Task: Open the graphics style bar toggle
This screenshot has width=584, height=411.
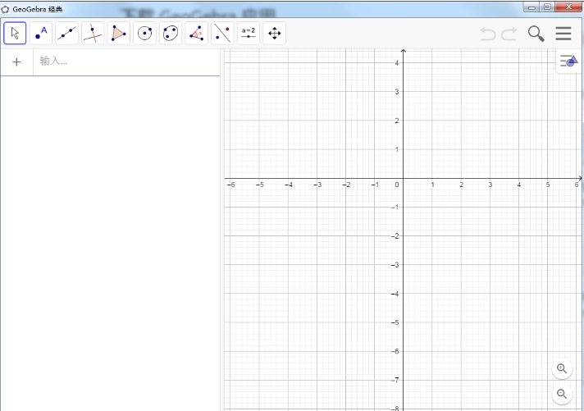Action: (568, 61)
